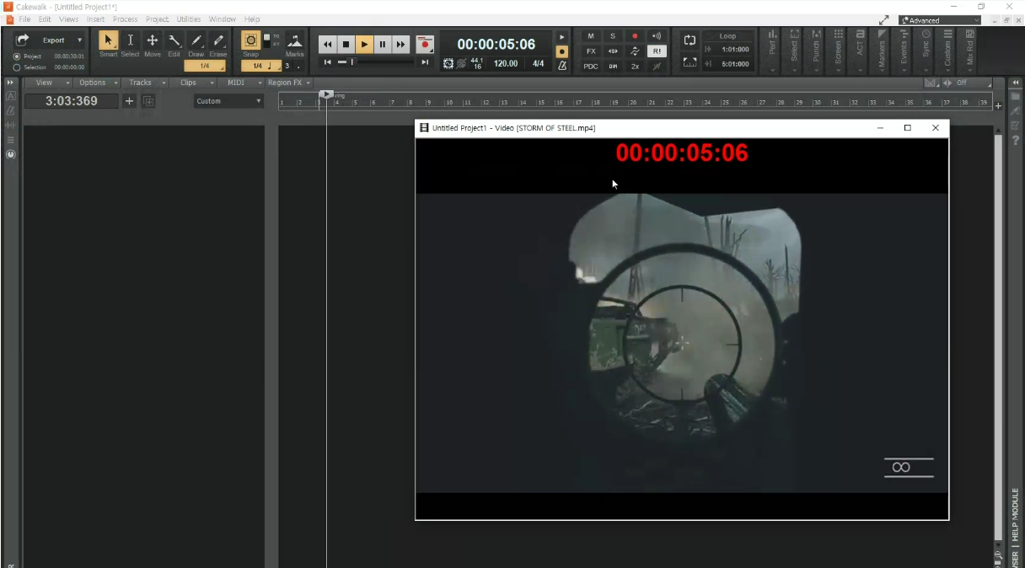Click the Marks landmark icon

tap(295, 40)
